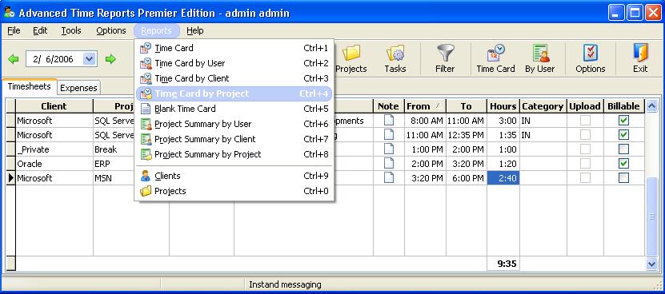Choose Project Summary by Client menu item
Screen dimensions: 665x294
coord(234,139)
